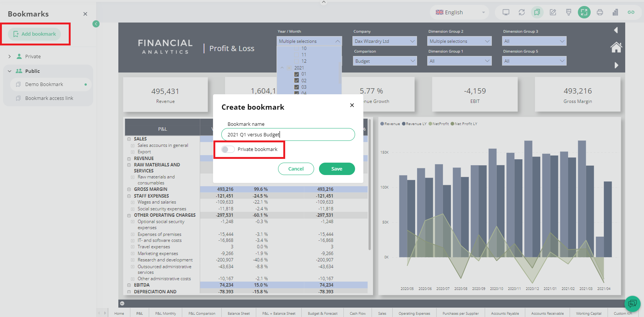Toggle the Private bookmark switch
Image resolution: width=644 pixels, height=317 pixels.
click(x=228, y=149)
